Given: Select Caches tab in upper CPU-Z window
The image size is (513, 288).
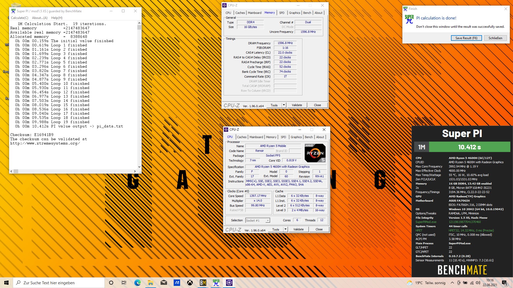Looking at the screenshot, I should click(240, 13).
